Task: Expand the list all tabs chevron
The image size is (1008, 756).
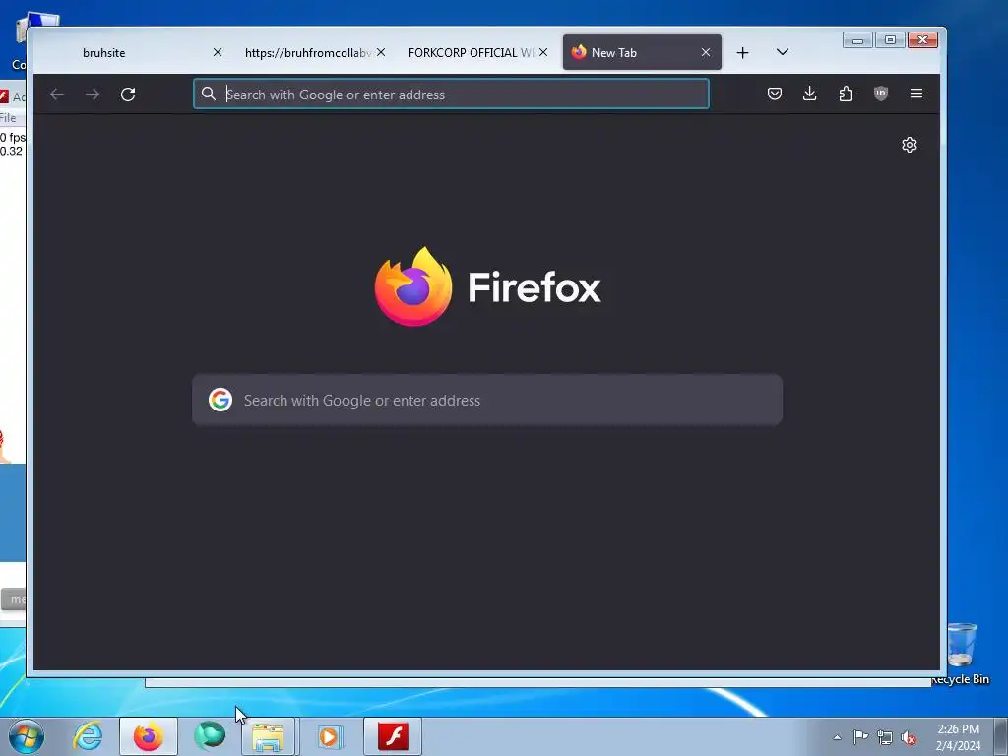Action: pos(783,52)
